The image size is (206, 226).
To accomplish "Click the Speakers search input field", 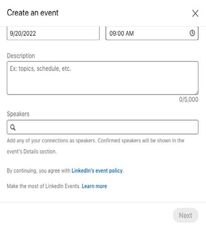I will click(x=102, y=127).
